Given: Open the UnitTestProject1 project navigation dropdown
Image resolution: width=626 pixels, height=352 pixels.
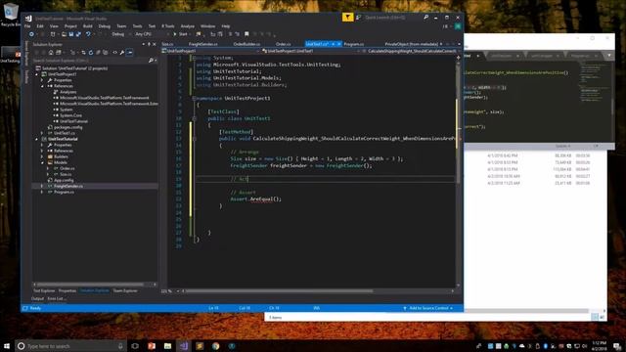Looking at the screenshot, I should (x=211, y=51).
